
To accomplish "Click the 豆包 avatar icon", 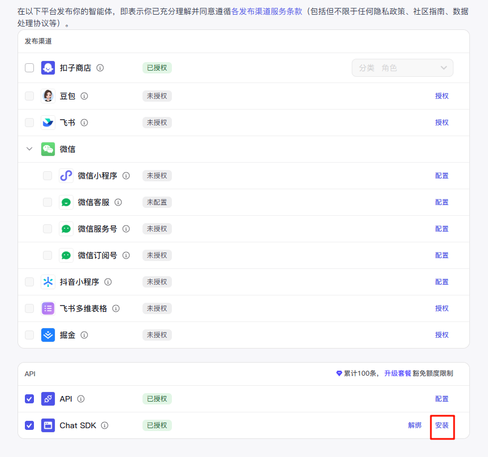I will pyautogui.click(x=48, y=96).
